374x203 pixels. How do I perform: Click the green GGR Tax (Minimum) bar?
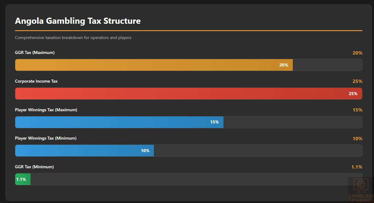[23, 179]
